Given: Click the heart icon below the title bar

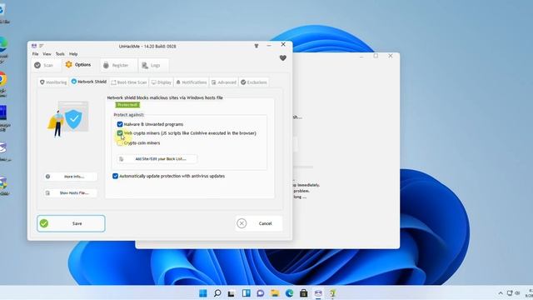Looking at the screenshot, I should 283,58.
